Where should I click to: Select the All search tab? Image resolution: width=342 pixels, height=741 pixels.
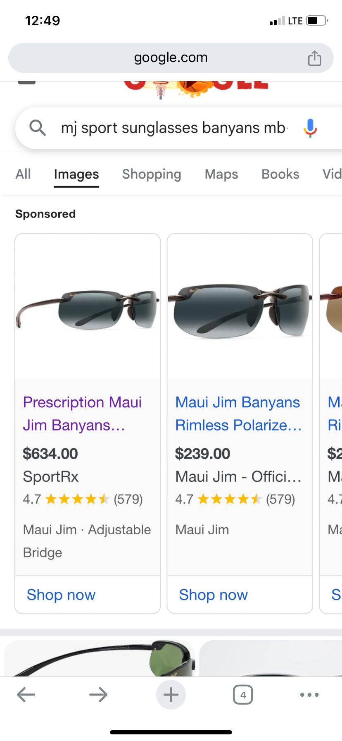(23, 174)
